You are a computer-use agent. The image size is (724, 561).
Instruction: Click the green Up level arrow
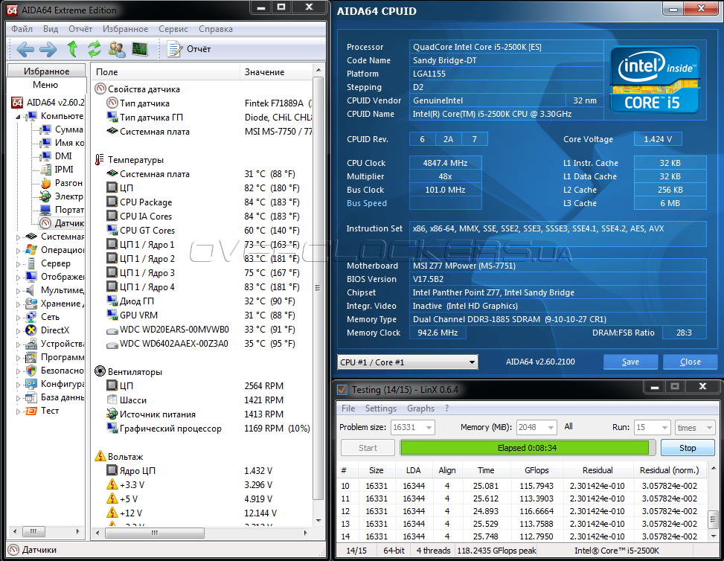72,49
